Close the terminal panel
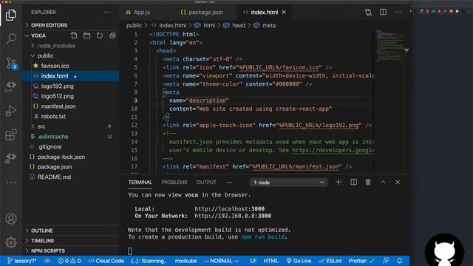Viewport: 473px width, 266px height. click(398, 183)
